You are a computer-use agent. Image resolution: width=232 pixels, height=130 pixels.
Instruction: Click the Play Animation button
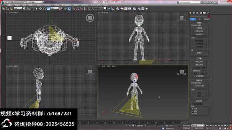[x=213, y=125]
